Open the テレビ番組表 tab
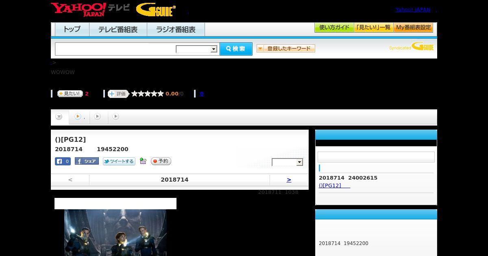488x256 pixels. pos(118,29)
